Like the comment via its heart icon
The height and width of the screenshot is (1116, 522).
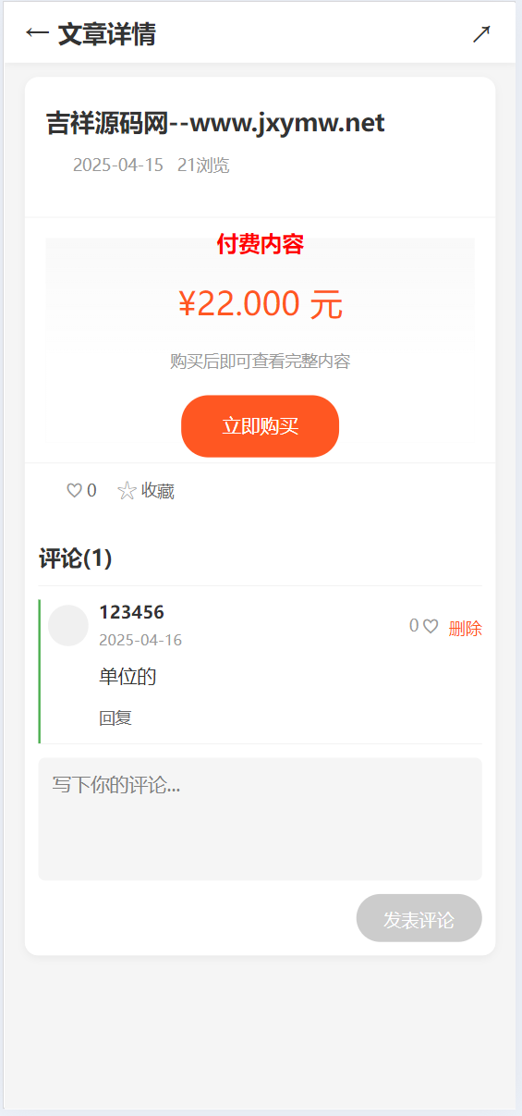pos(431,626)
